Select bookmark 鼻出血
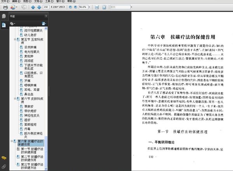 click(x=29, y=94)
